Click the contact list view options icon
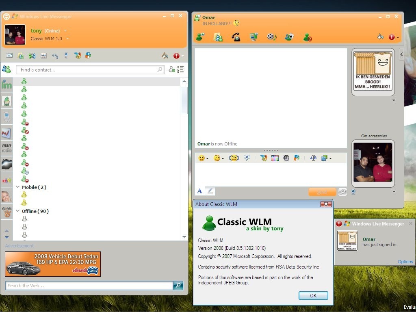This screenshot has width=416, height=312. tap(181, 69)
